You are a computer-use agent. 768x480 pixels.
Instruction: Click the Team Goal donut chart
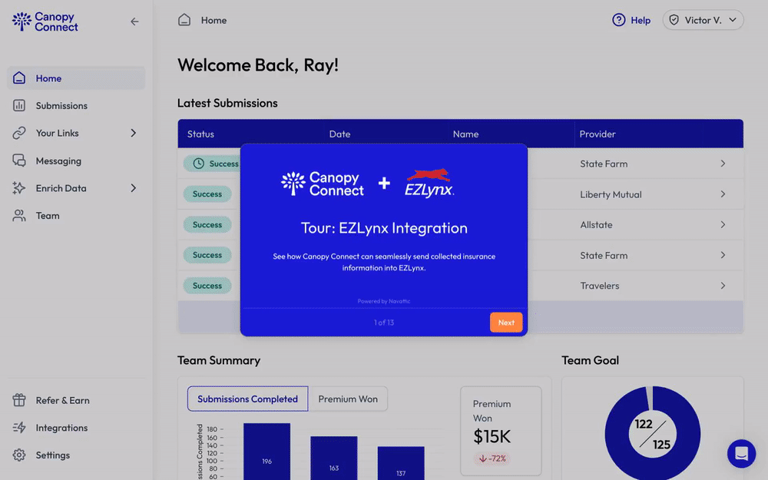[652, 434]
